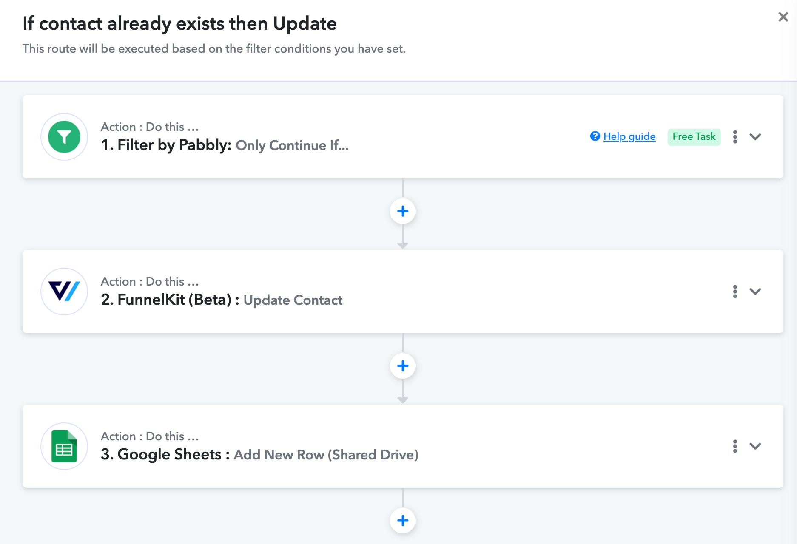Expand the Filter by Pabbly step
This screenshot has width=797, height=544.
[x=755, y=137]
